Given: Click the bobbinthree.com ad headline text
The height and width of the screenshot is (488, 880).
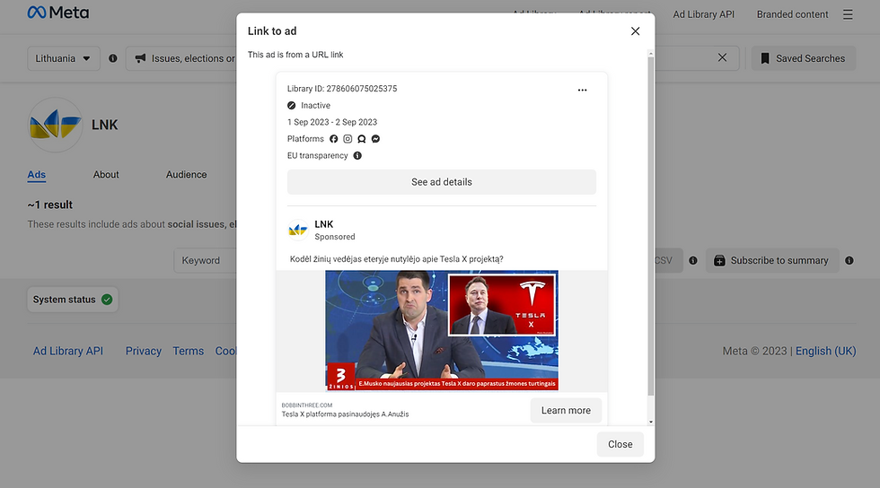Looking at the screenshot, I should (345, 414).
